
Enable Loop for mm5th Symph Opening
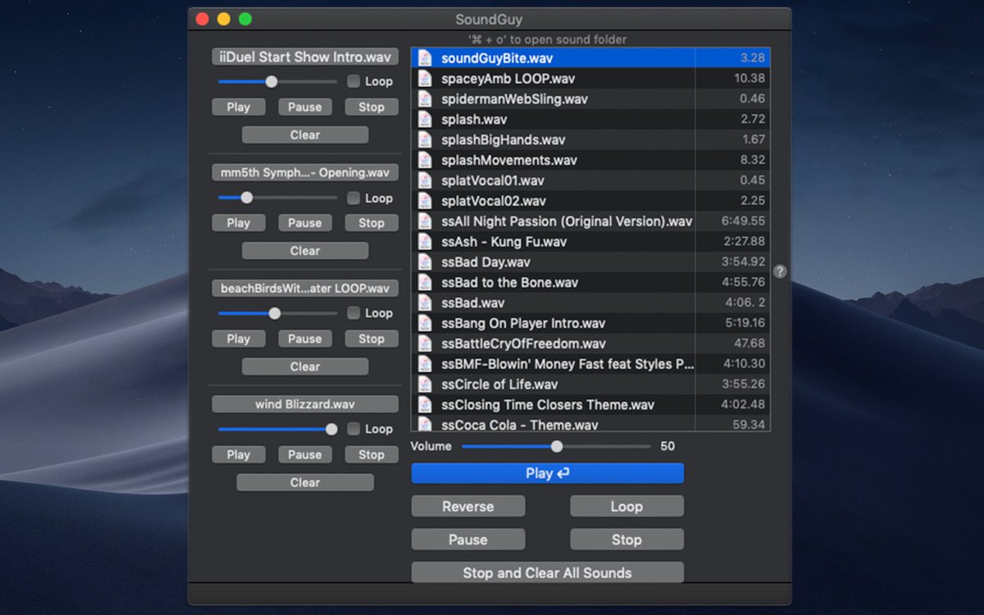tap(353, 198)
